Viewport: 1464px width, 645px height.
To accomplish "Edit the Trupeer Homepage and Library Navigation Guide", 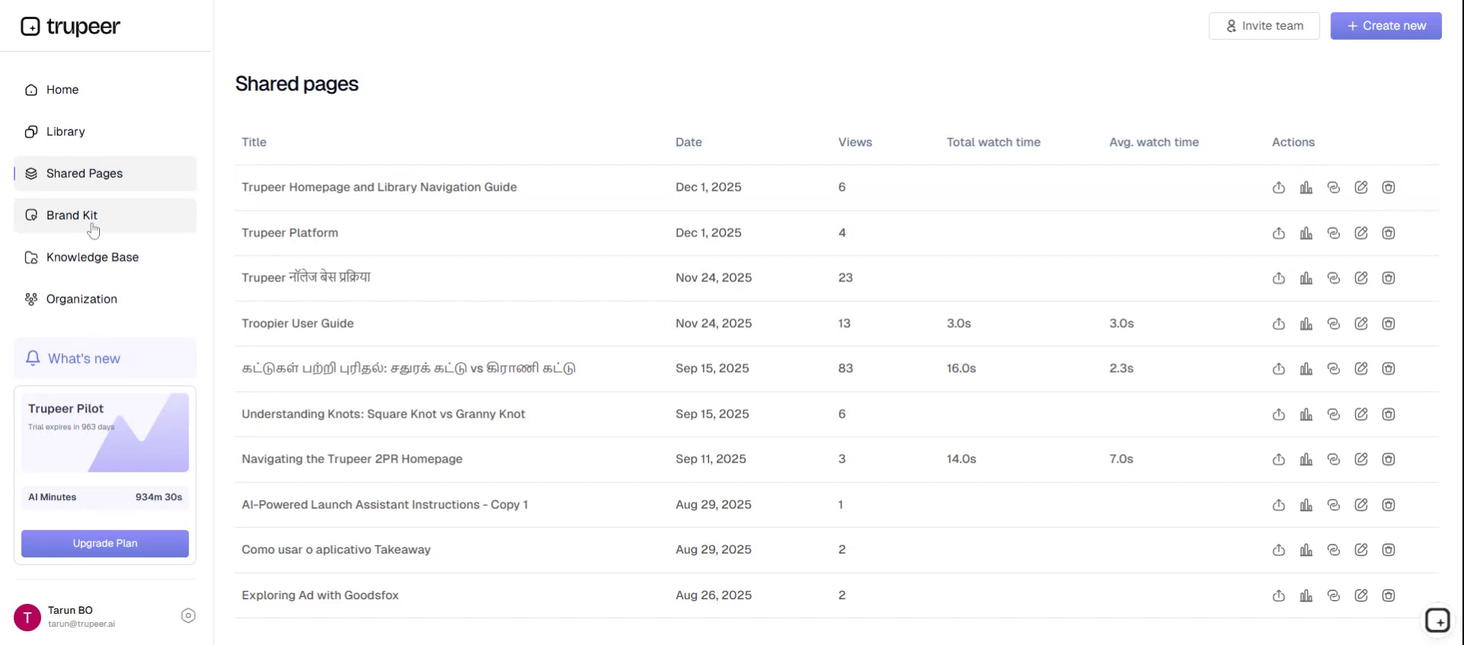I will [1361, 188].
